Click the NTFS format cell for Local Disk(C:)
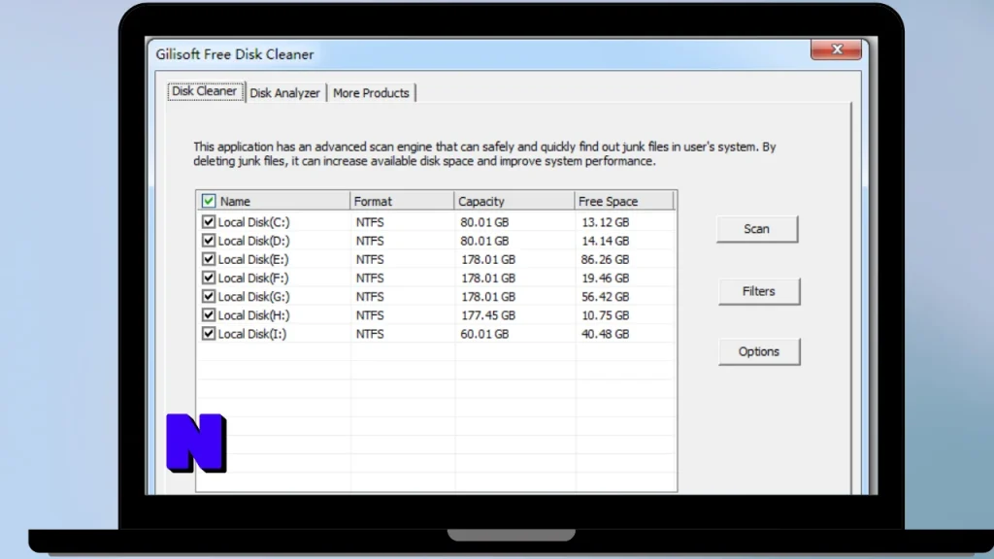 click(x=370, y=222)
